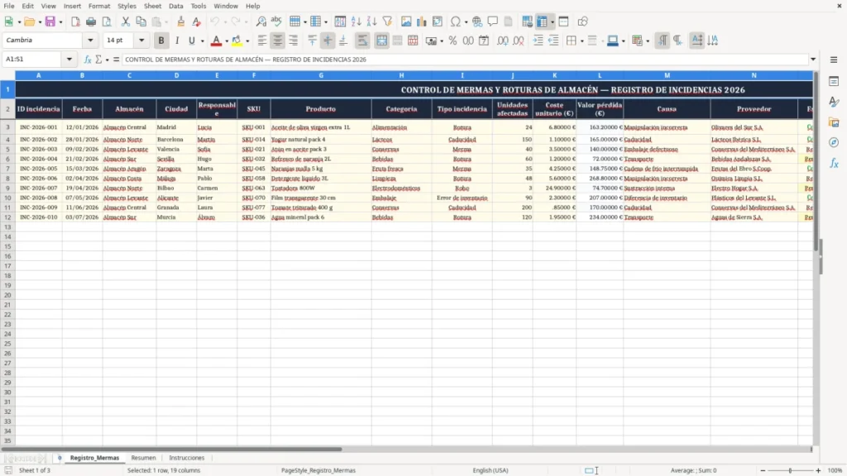This screenshot has width=847, height=476.
Task: Toggle Underline formatting
Action: click(192, 40)
